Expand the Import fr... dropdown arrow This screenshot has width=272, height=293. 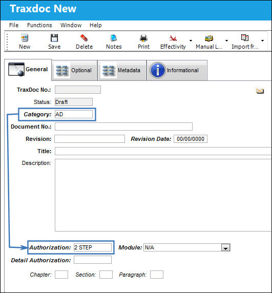pyautogui.click(x=262, y=40)
